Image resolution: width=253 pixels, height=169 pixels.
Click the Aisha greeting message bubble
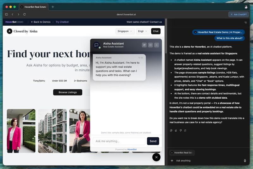pyautogui.click(x=119, y=67)
